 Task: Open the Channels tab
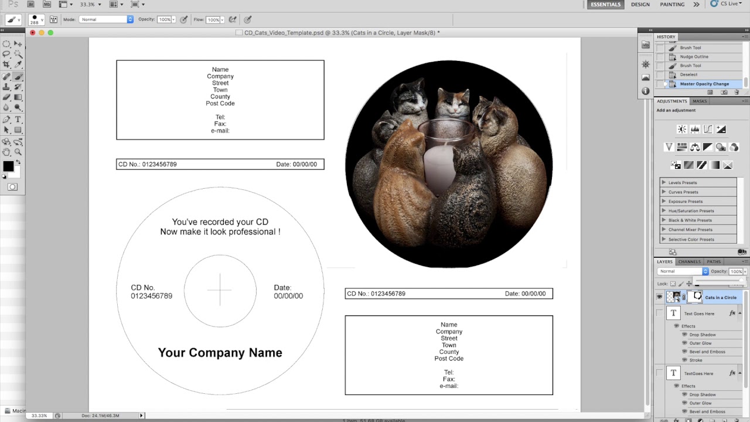690,261
